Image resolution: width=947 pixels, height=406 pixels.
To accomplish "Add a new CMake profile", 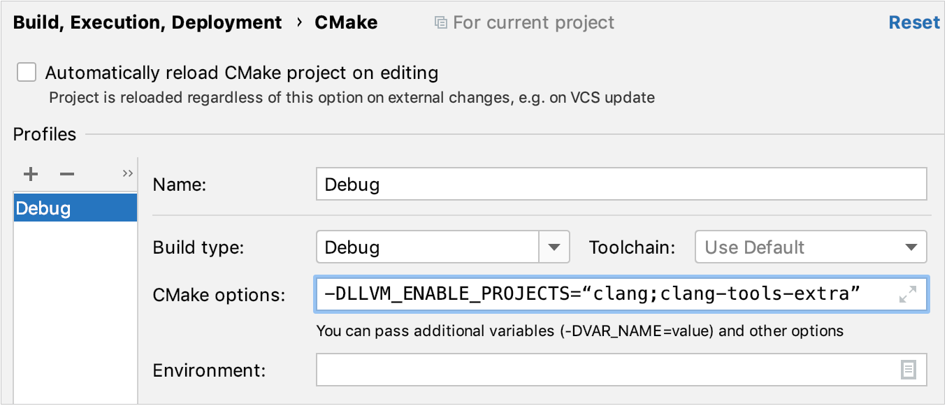I will click(31, 174).
